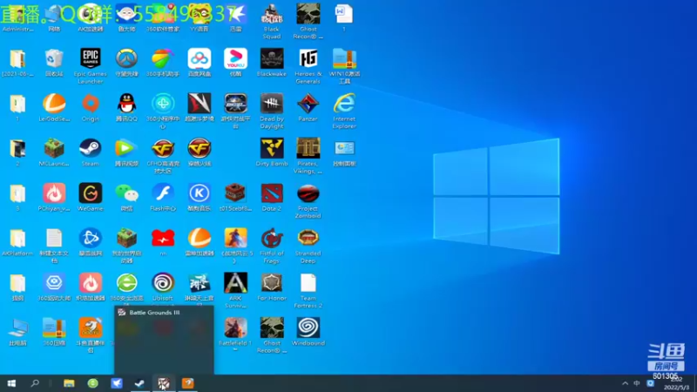This screenshot has height=392, width=697.
Task: Open the AKPlatform folder icon
Action: click(17, 238)
